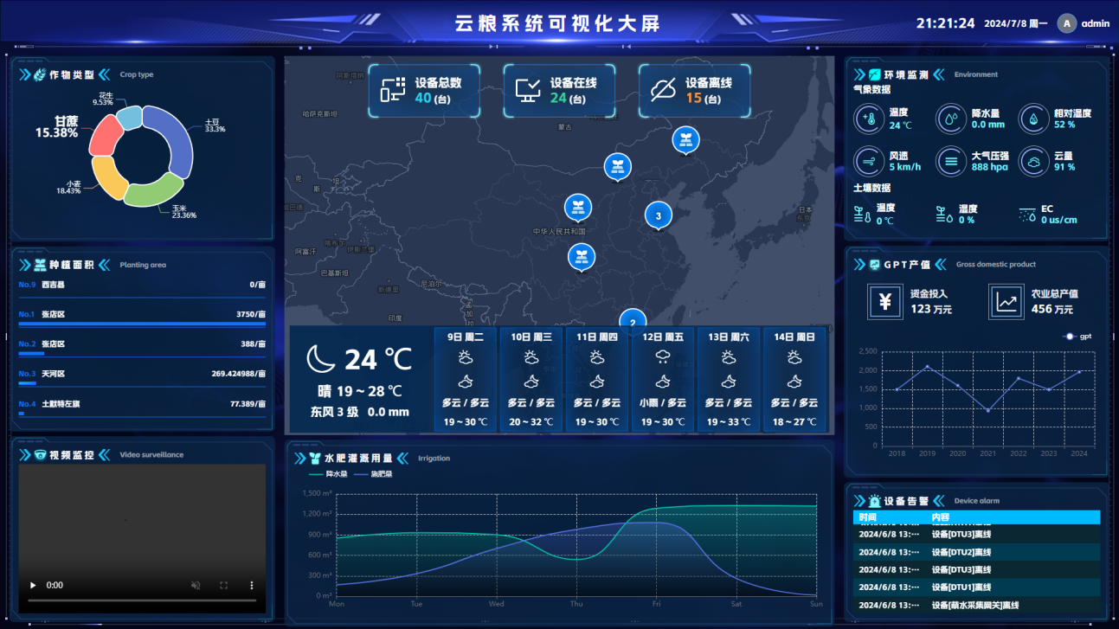Open the video in fullscreen
Screen dimensions: 1119x629
223,586
